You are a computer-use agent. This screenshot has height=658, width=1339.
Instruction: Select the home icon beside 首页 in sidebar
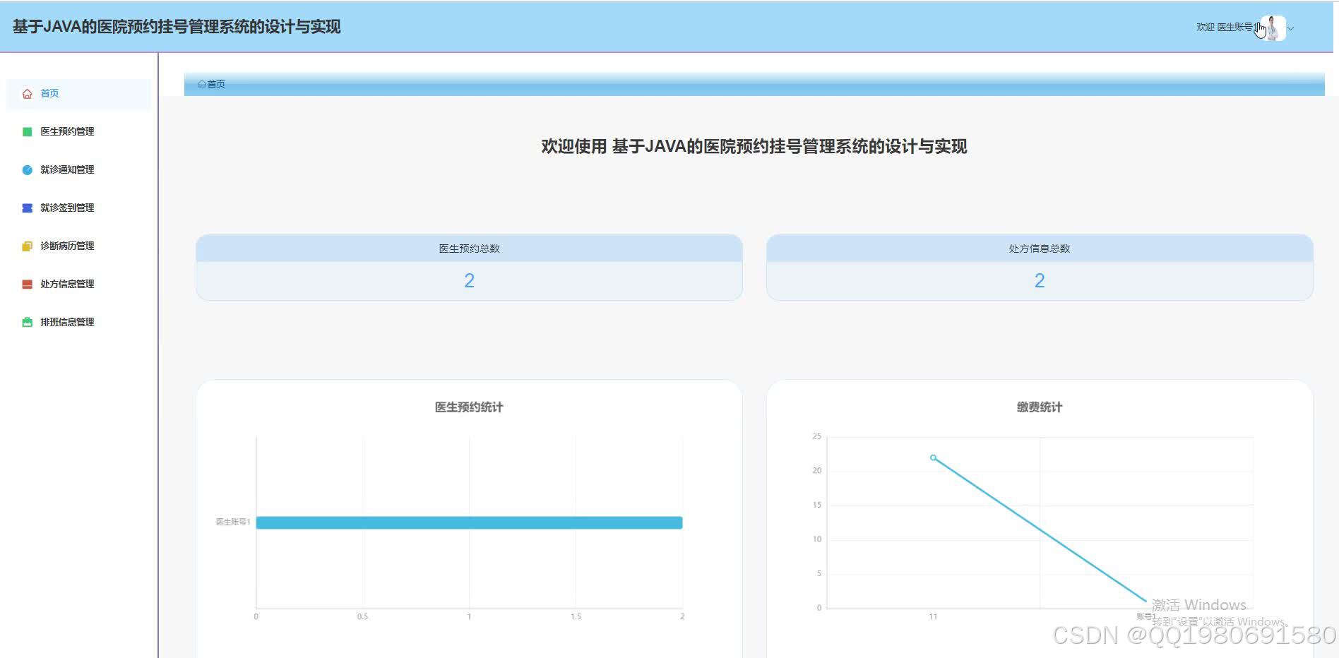[x=27, y=92]
